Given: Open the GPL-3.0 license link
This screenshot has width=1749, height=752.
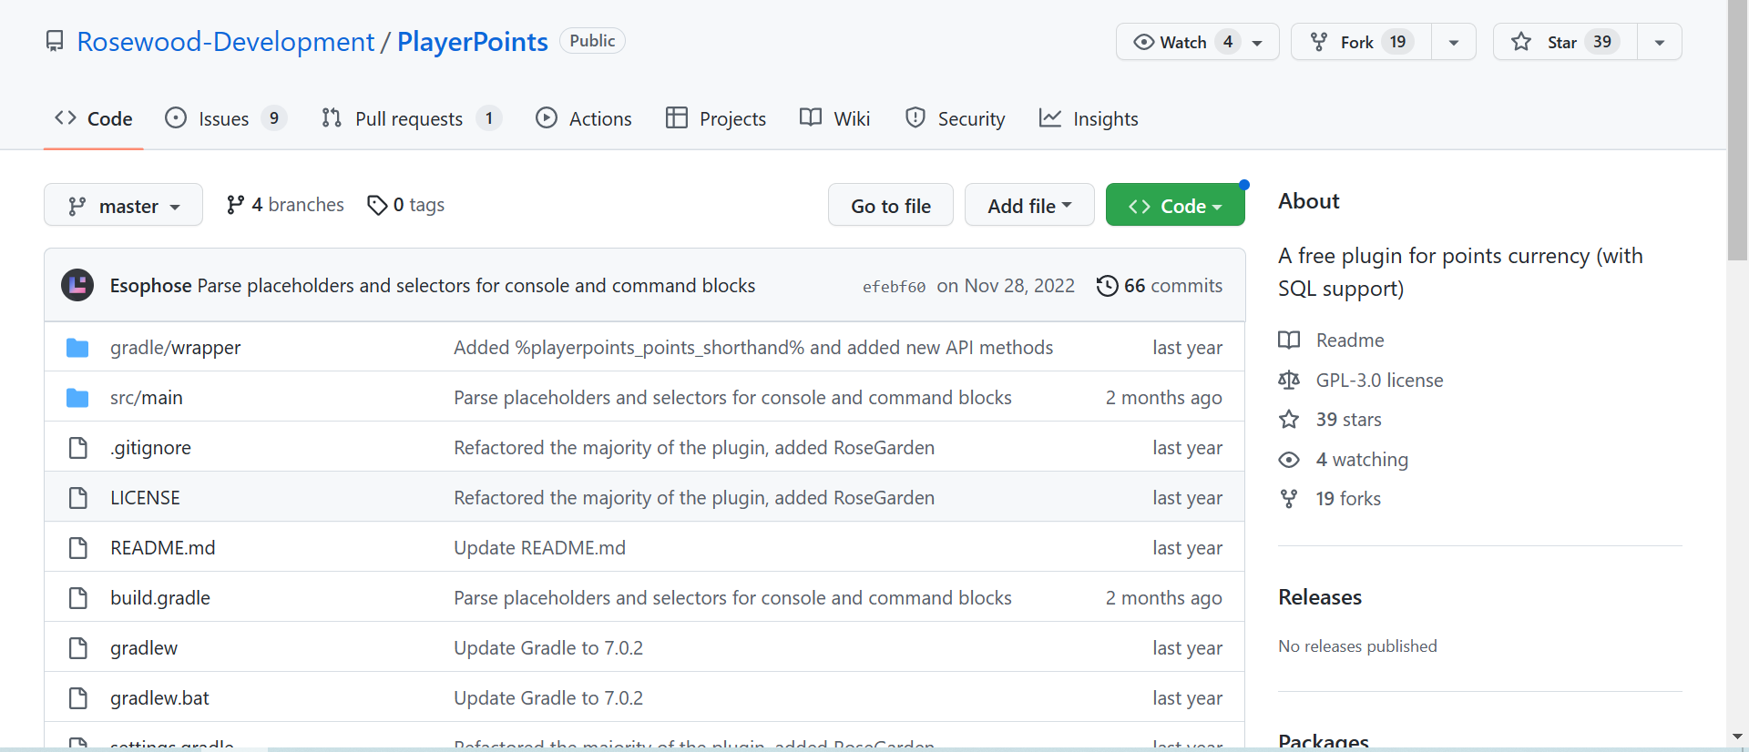Looking at the screenshot, I should [x=1379, y=381].
